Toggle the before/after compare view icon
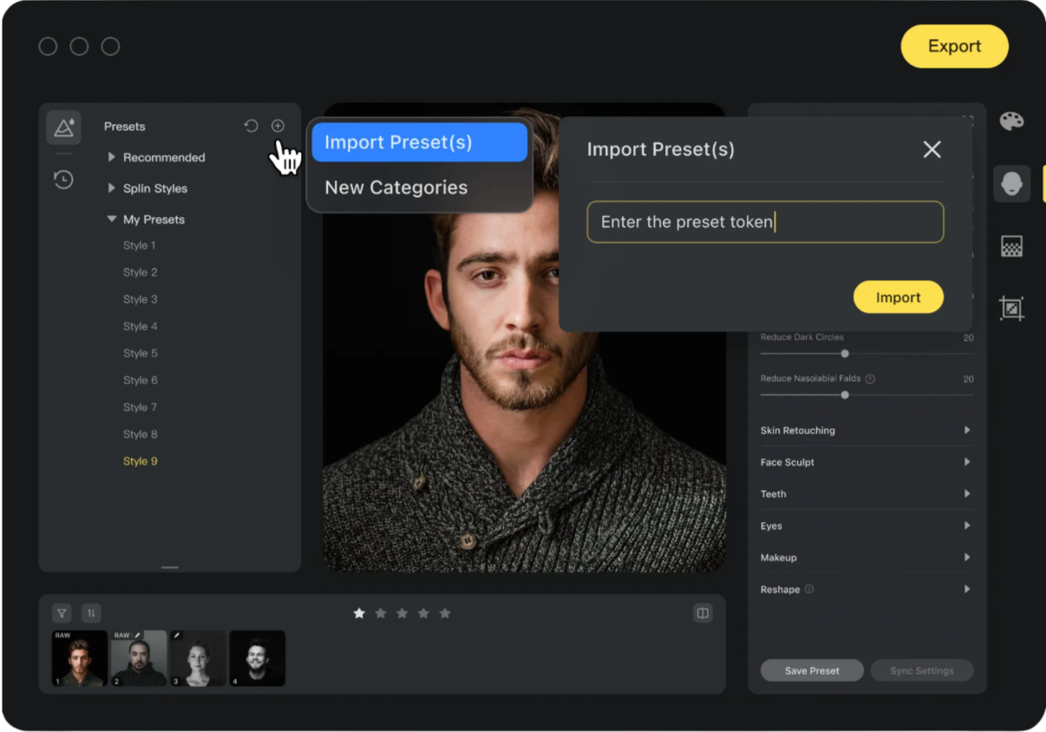This screenshot has height=732, width=1046. click(x=703, y=613)
